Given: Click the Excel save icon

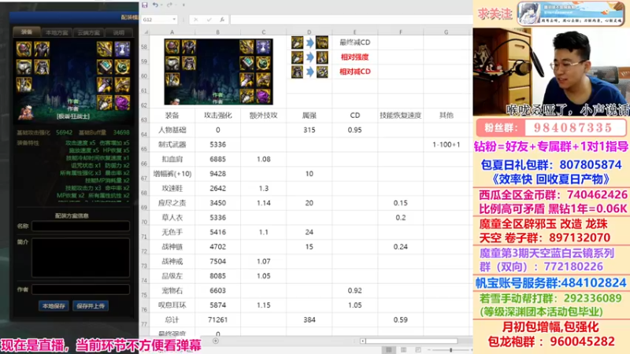Looking at the screenshot, I should coord(145,6).
